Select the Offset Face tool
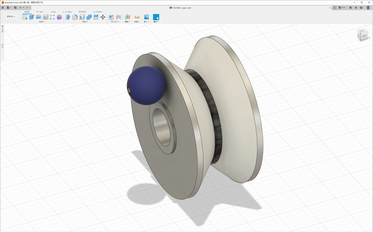Image resolution: width=373 pixels, height=232 pixels. pos(96,17)
